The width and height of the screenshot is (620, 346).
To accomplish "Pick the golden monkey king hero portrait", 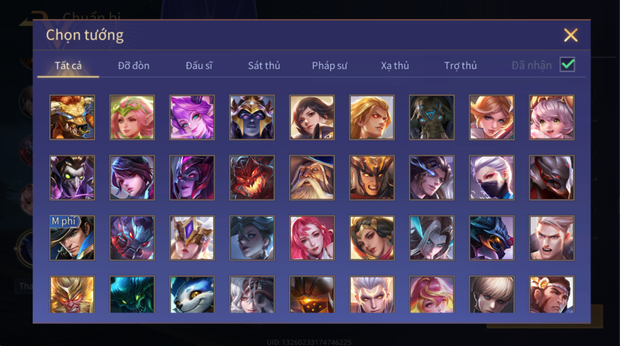I will (x=72, y=294).
